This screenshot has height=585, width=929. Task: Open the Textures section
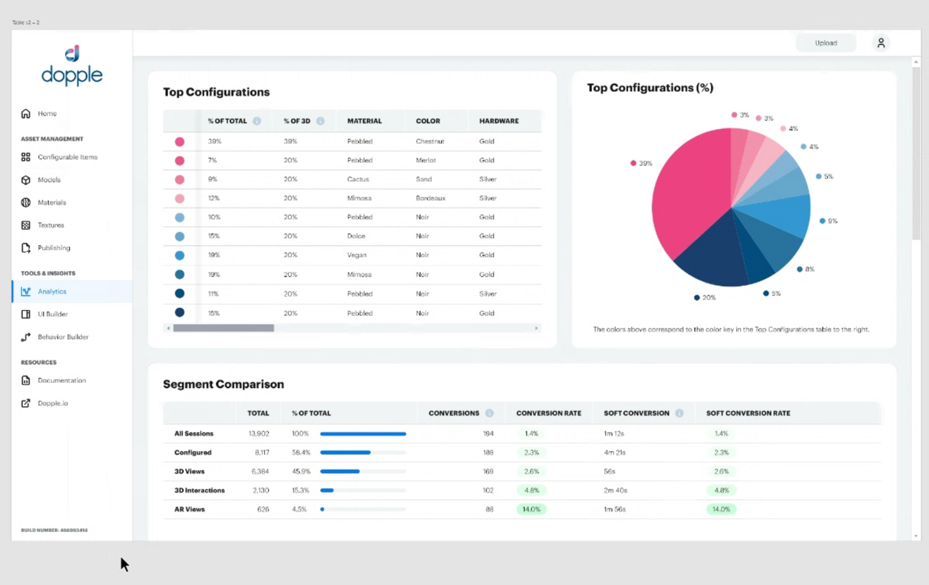26,225
